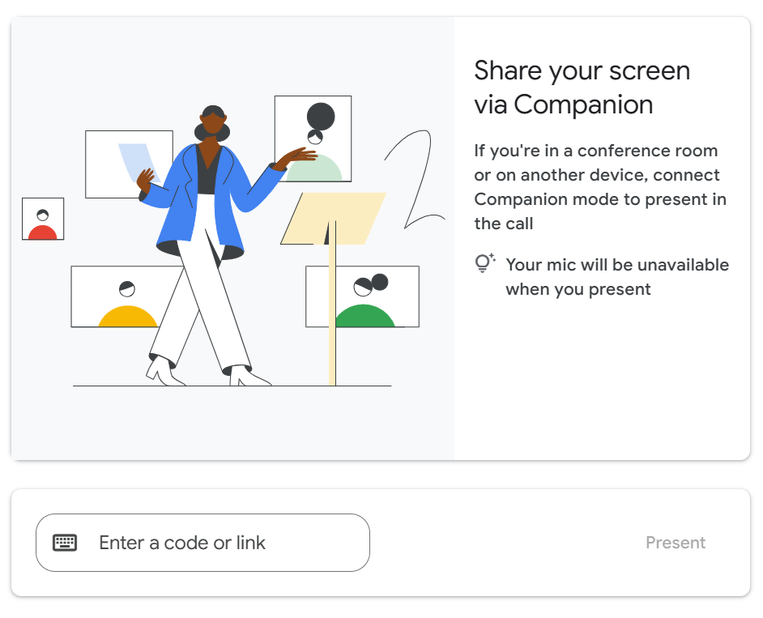Click the rounded border of the code field

[x=202, y=522]
